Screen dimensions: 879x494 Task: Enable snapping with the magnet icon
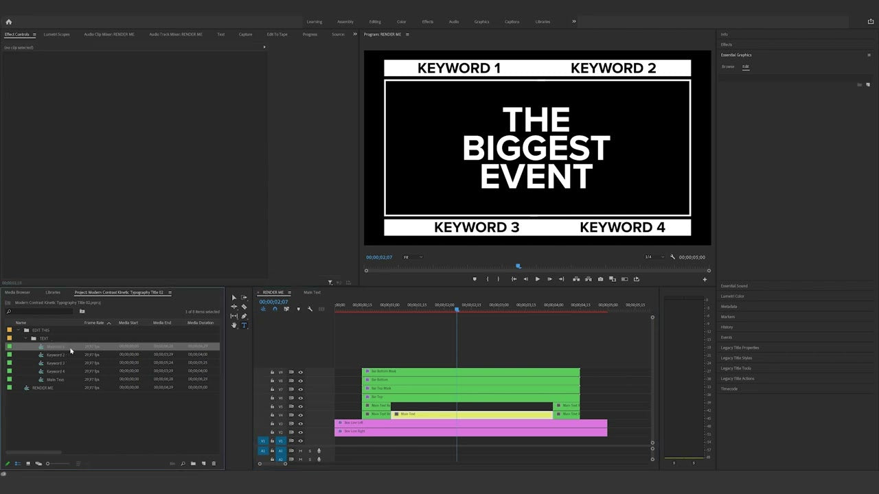click(275, 309)
